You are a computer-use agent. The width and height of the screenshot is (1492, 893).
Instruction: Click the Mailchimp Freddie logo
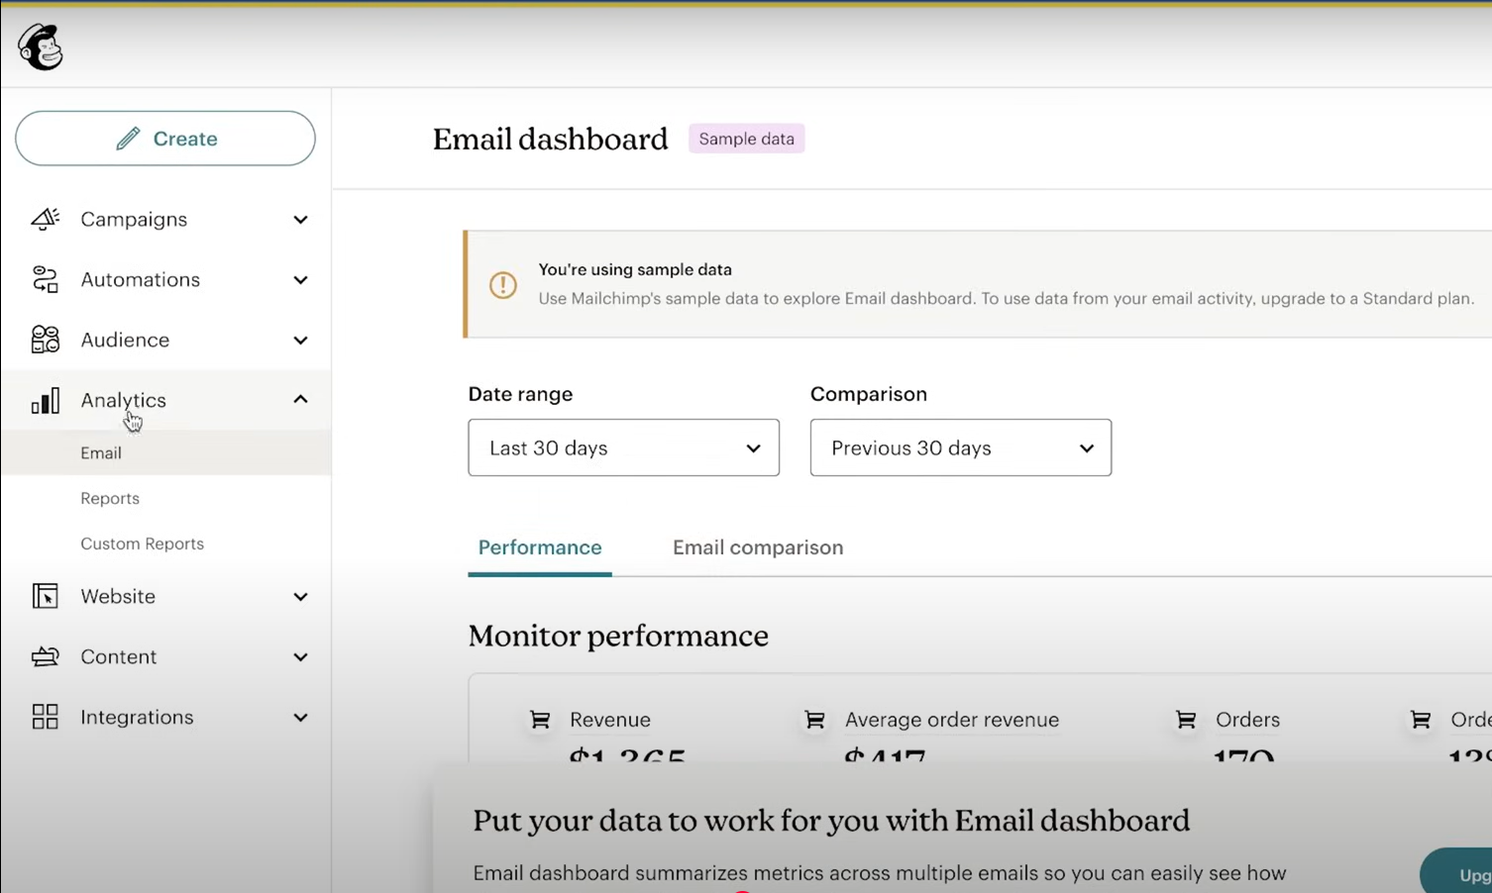coord(41,47)
